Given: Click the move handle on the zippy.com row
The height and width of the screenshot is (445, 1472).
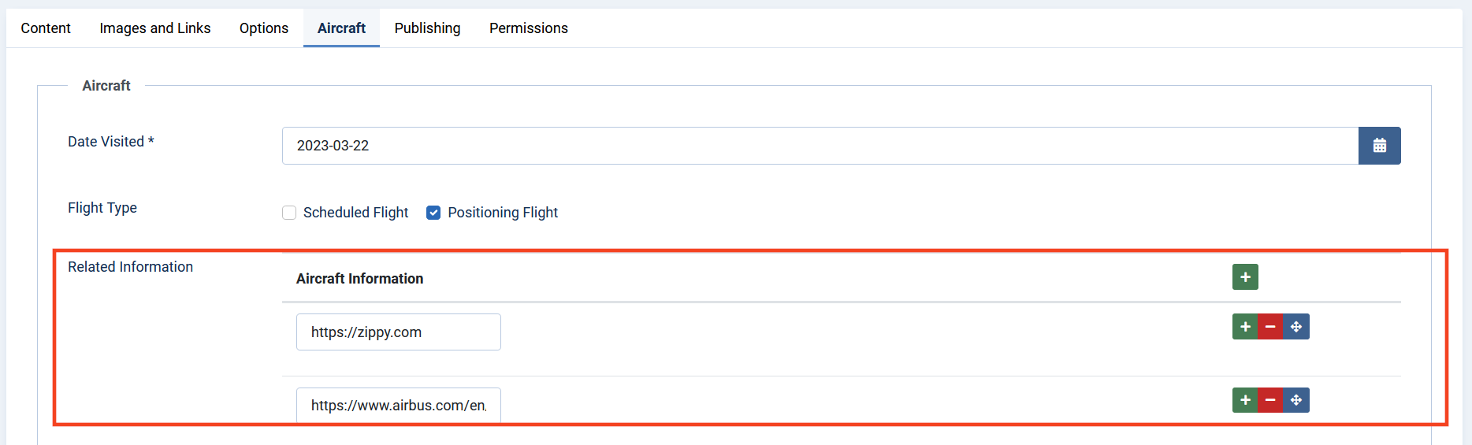Looking at the screenshot, I should pos(1296,327).
